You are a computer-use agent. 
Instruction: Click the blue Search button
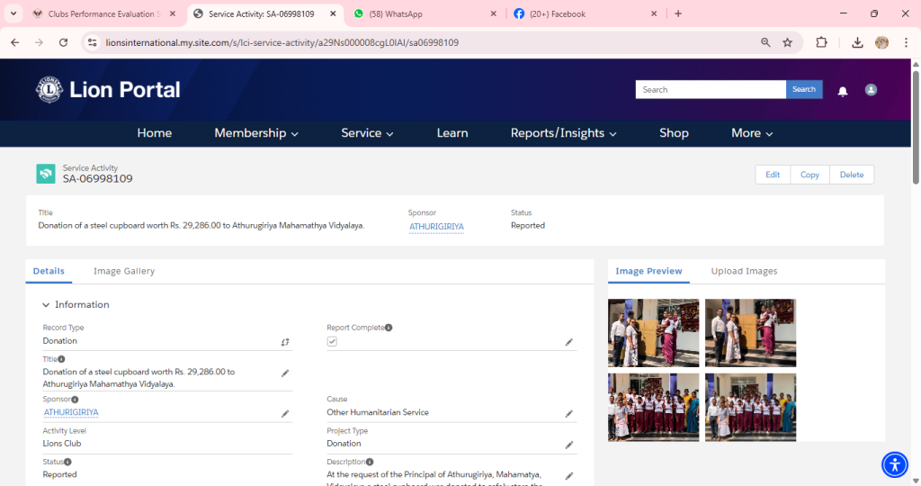click(803, 89)
